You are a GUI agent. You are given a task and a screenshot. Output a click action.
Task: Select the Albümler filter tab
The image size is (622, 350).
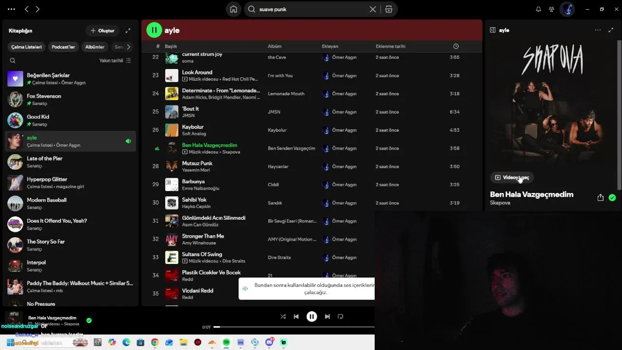pos(95,47)
